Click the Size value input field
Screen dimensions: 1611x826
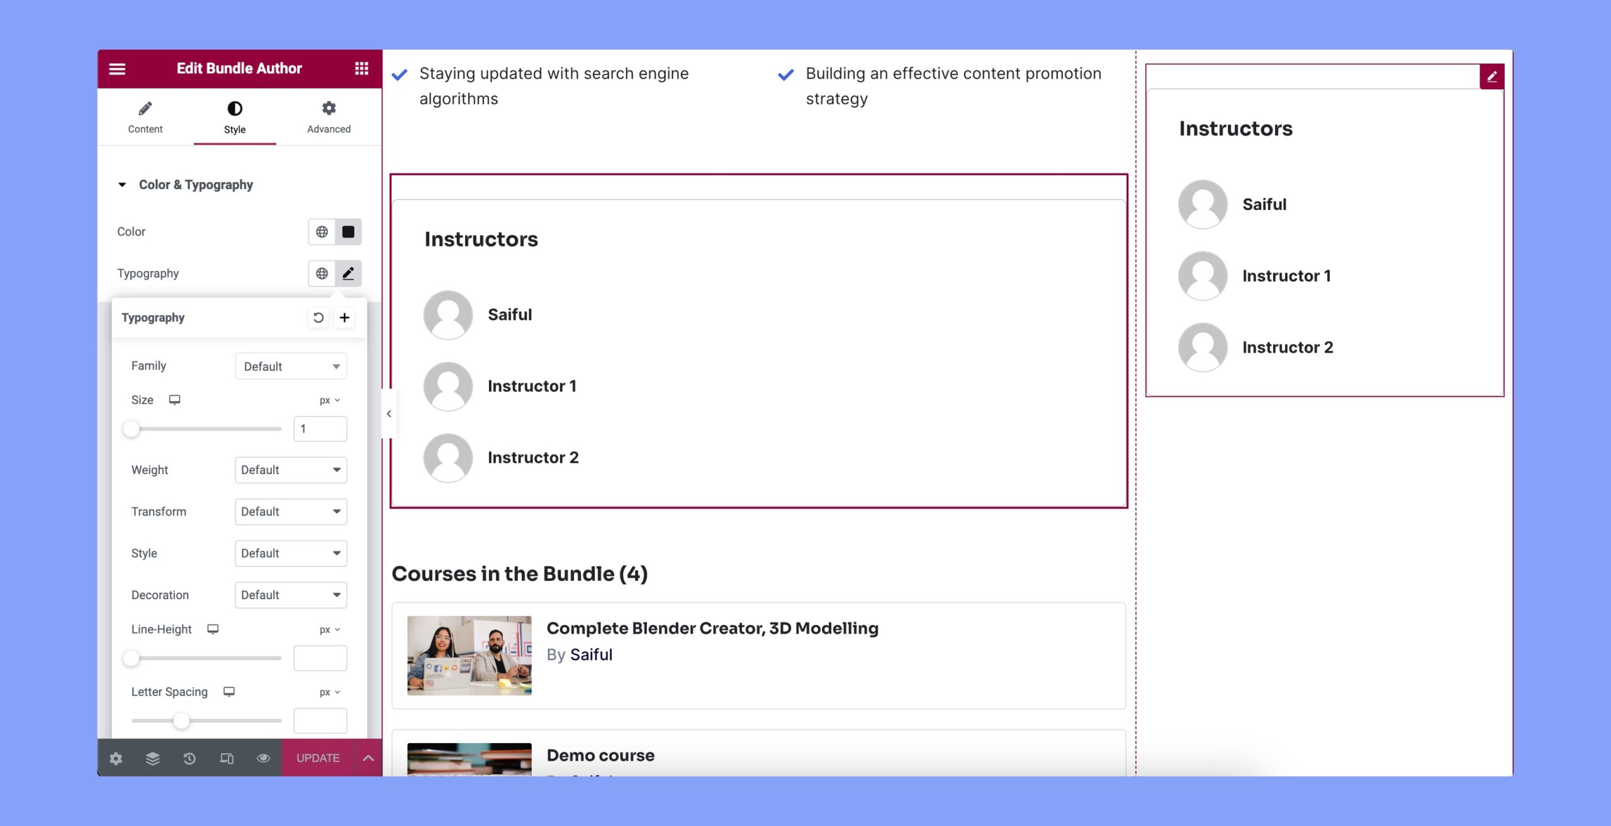click(x=320, y=429)
